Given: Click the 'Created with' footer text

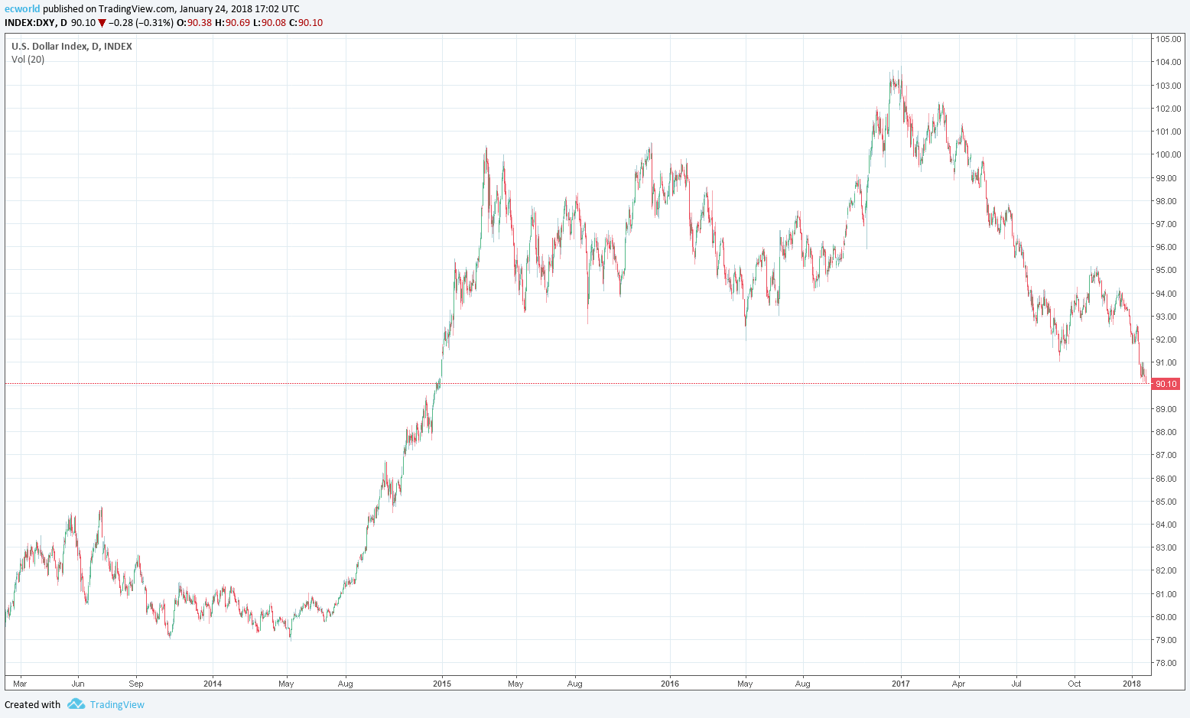Looking at the screenshot, I should tap(33, 705).
